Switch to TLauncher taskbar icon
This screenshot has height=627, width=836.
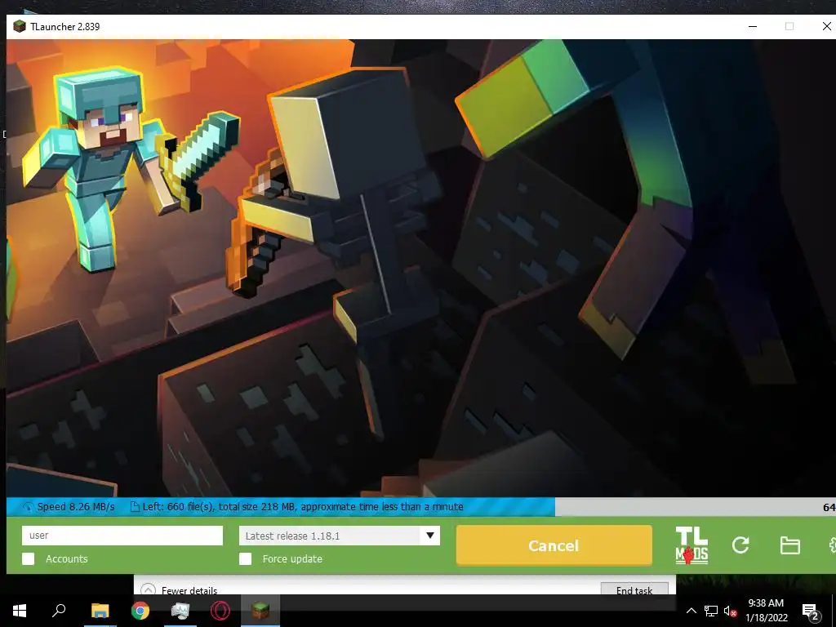coord(260,611)
